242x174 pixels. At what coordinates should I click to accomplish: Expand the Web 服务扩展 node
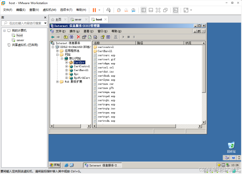pos(57,82)
